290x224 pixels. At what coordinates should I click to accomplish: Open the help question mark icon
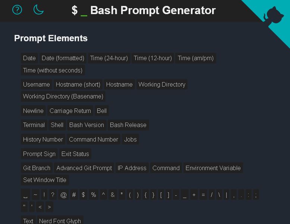click(x=17, y=10)
